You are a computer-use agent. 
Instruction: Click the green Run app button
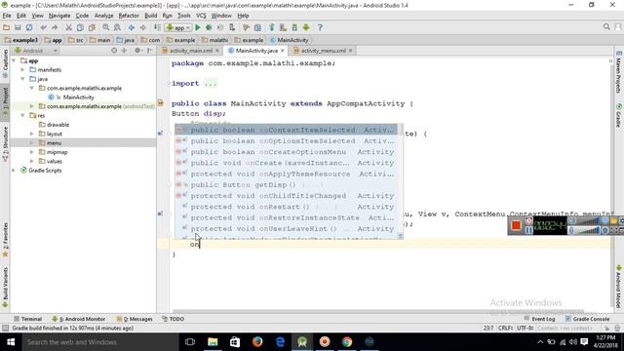point(198,27)
